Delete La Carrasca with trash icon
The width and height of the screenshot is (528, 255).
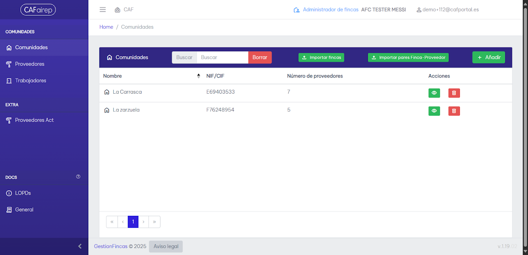[454, 93]
